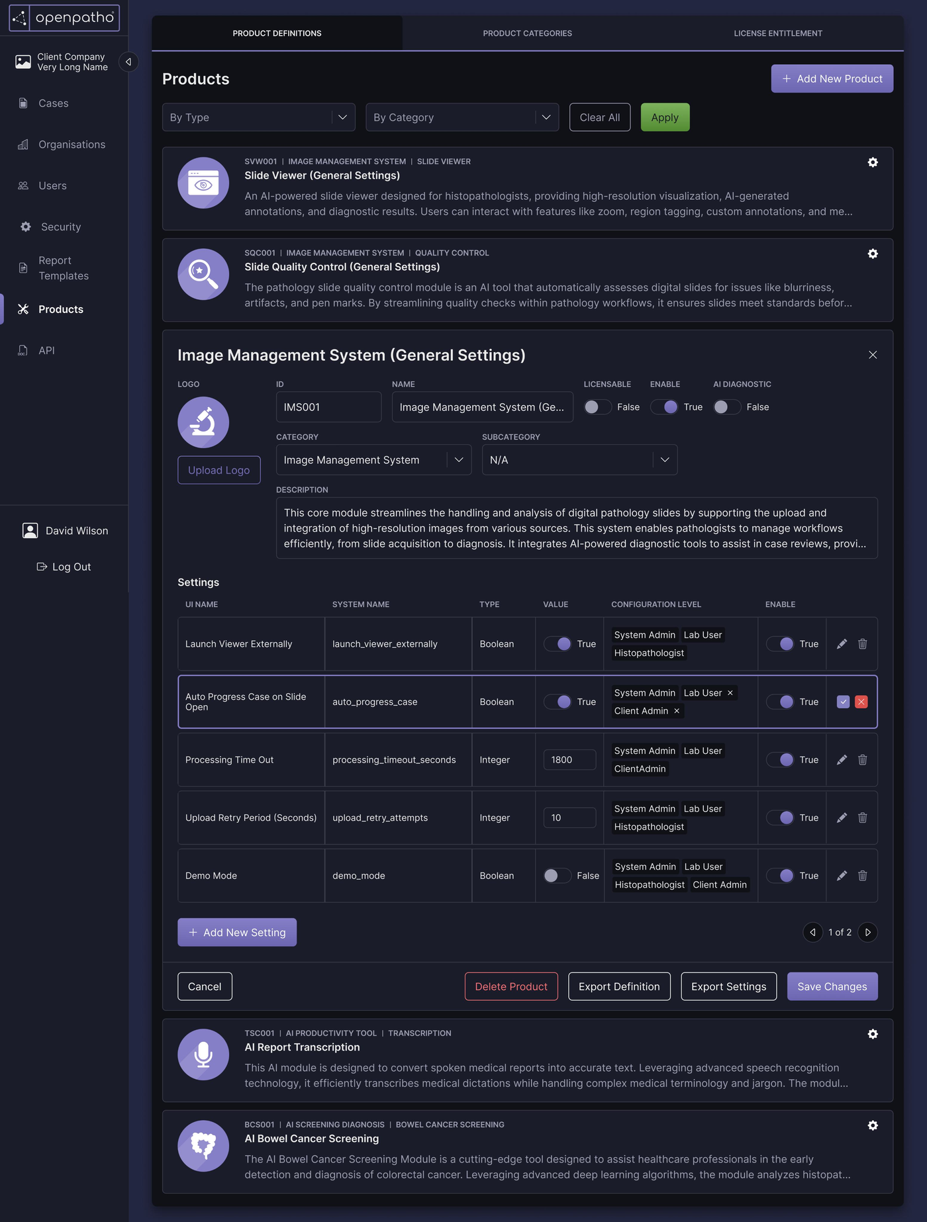The height and width of the screenshot is (1222, 927).
Task: Switch to Product Definitions tab
Action: 277,33
